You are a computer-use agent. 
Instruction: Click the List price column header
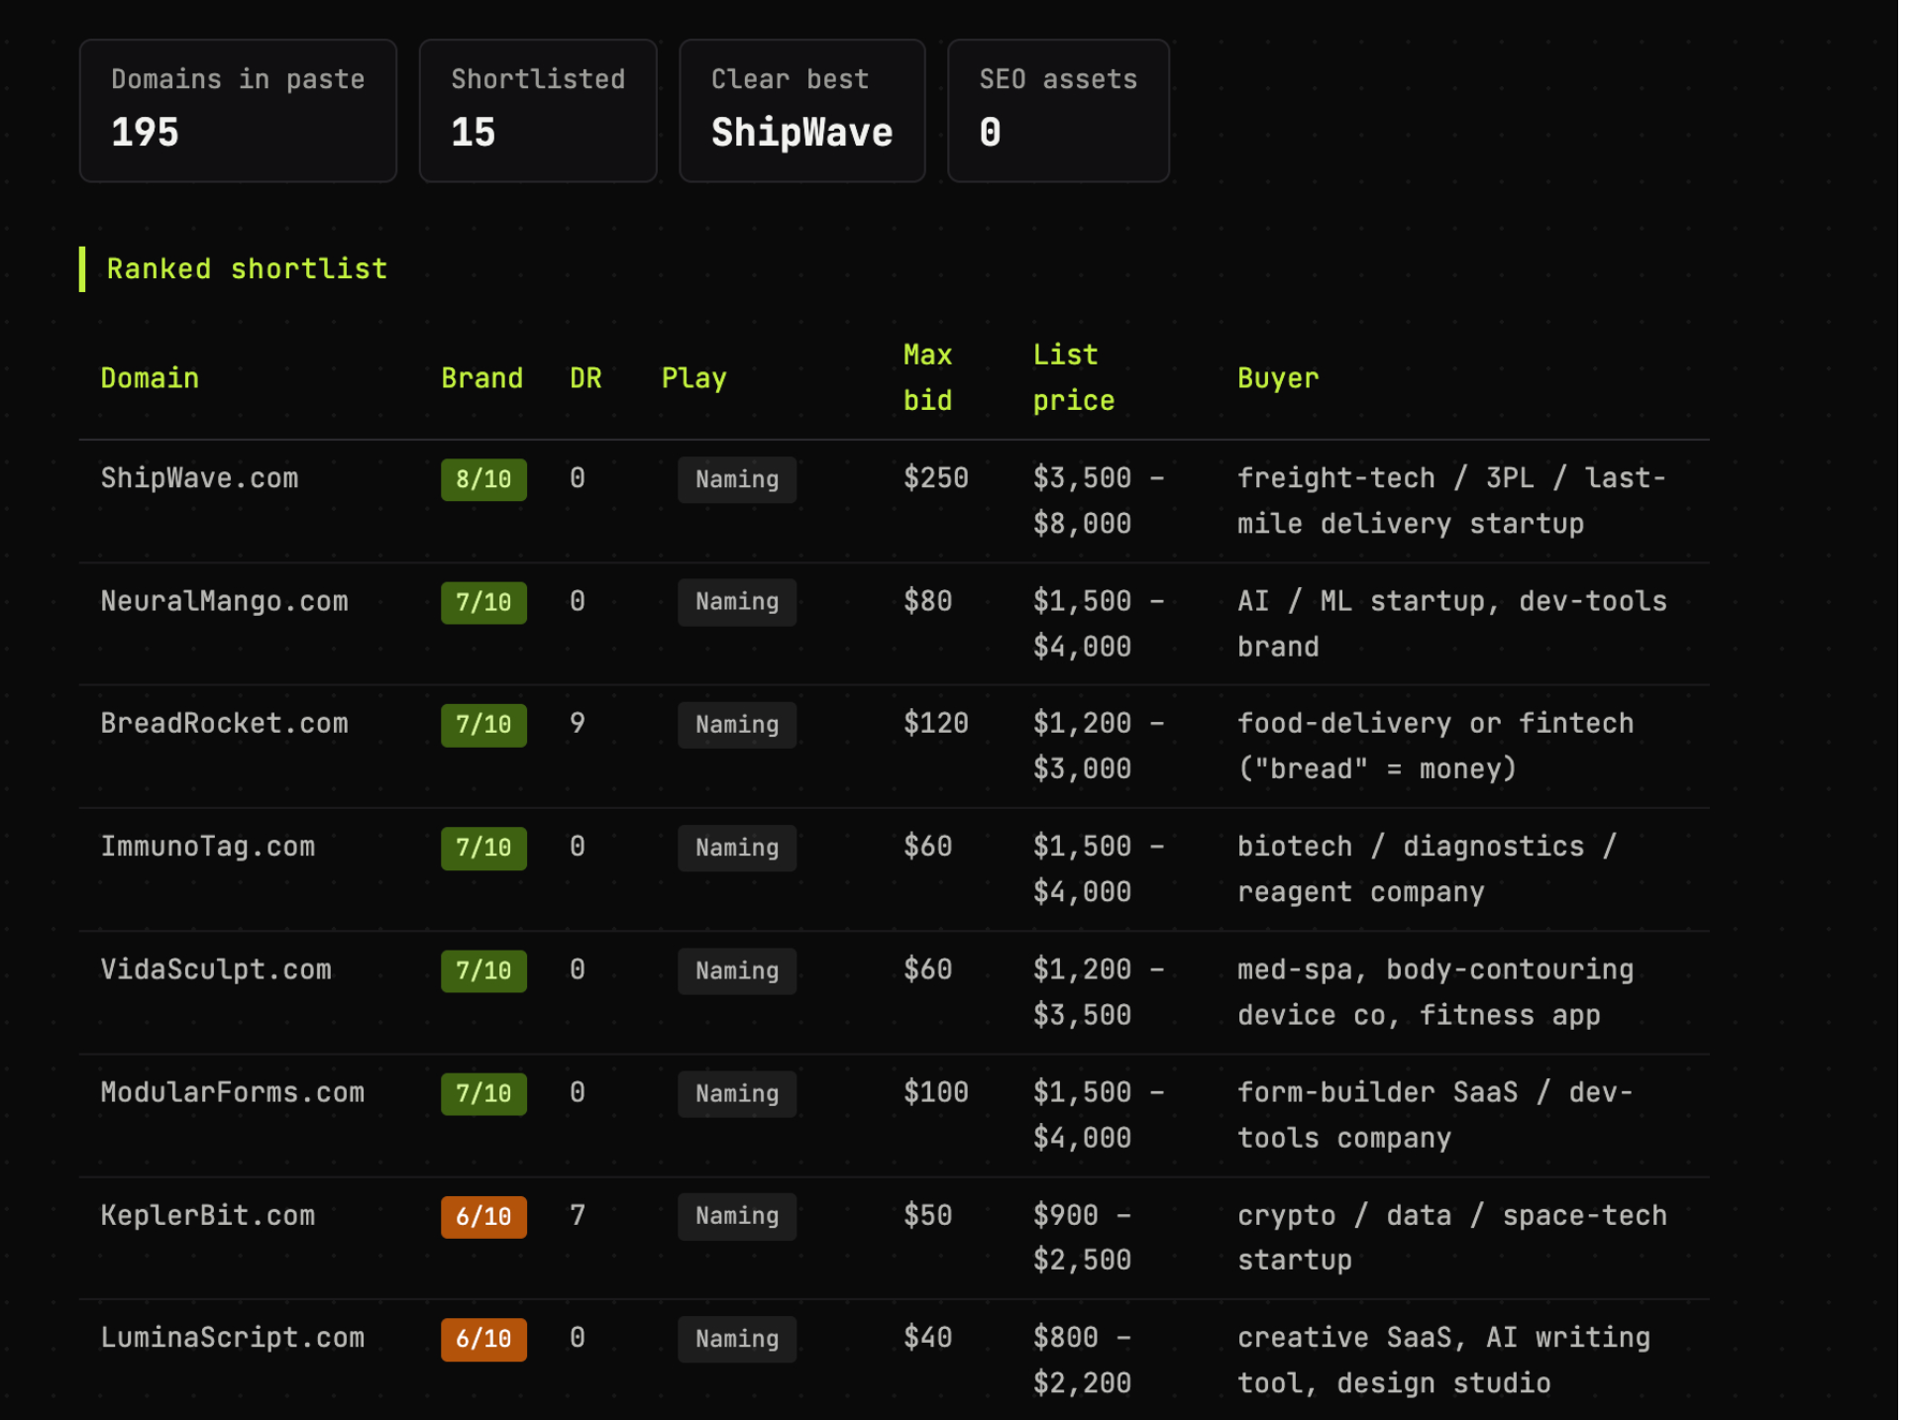pos(1074,377)
